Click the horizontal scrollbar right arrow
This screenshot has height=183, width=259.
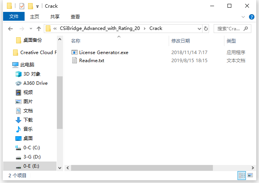(253, 168)
